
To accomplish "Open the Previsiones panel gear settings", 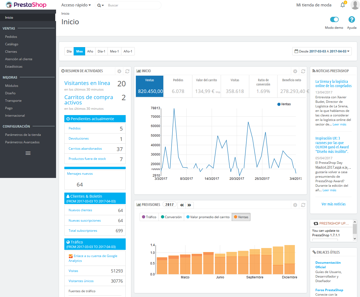I will (295, 205).
